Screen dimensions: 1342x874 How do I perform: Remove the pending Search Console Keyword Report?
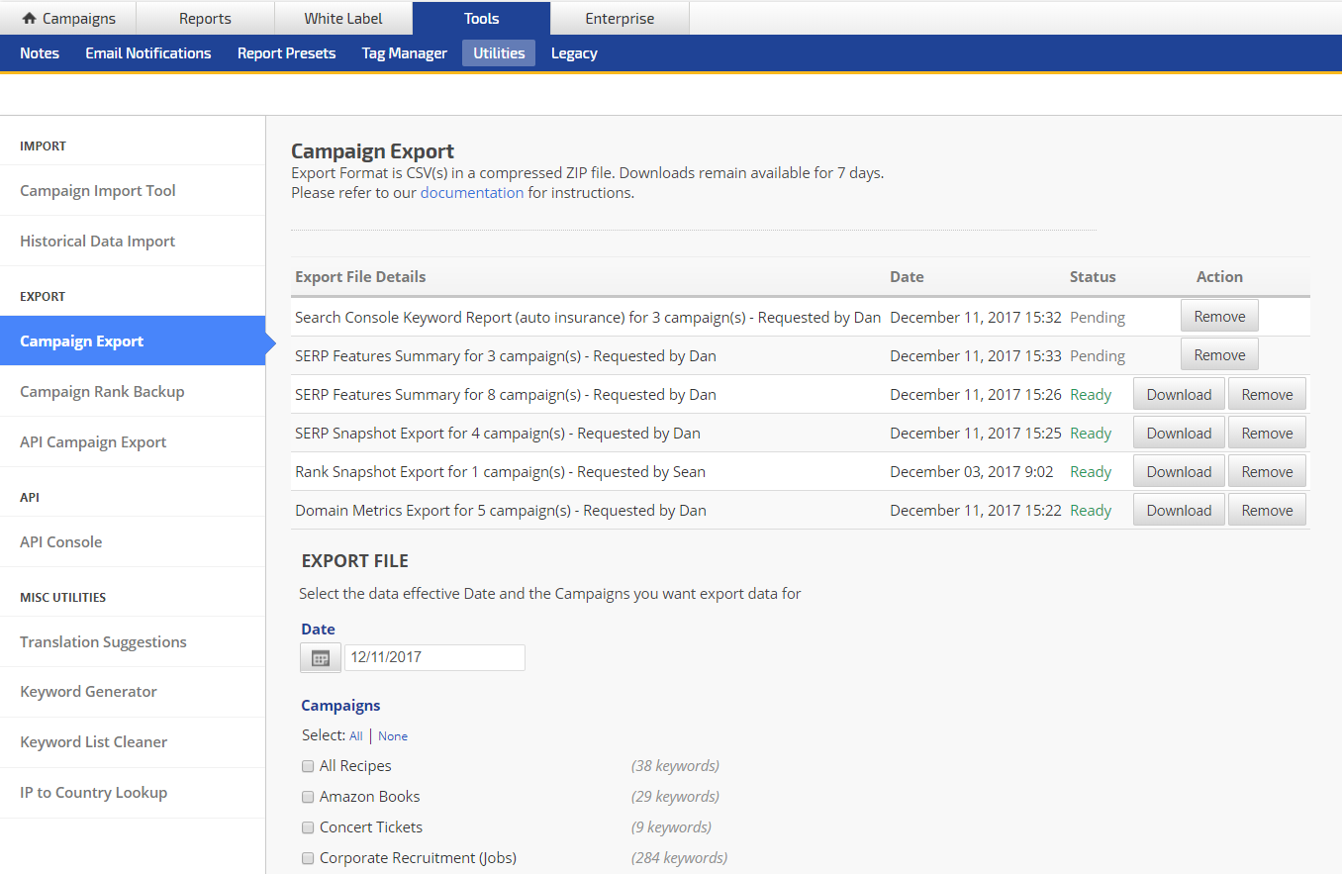pyautogui.click(x=1219, y=317)
